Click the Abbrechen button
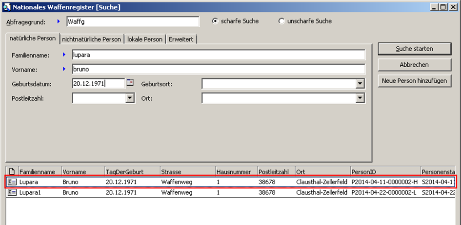The image size is (461, 225). click(x=414, y=65)
